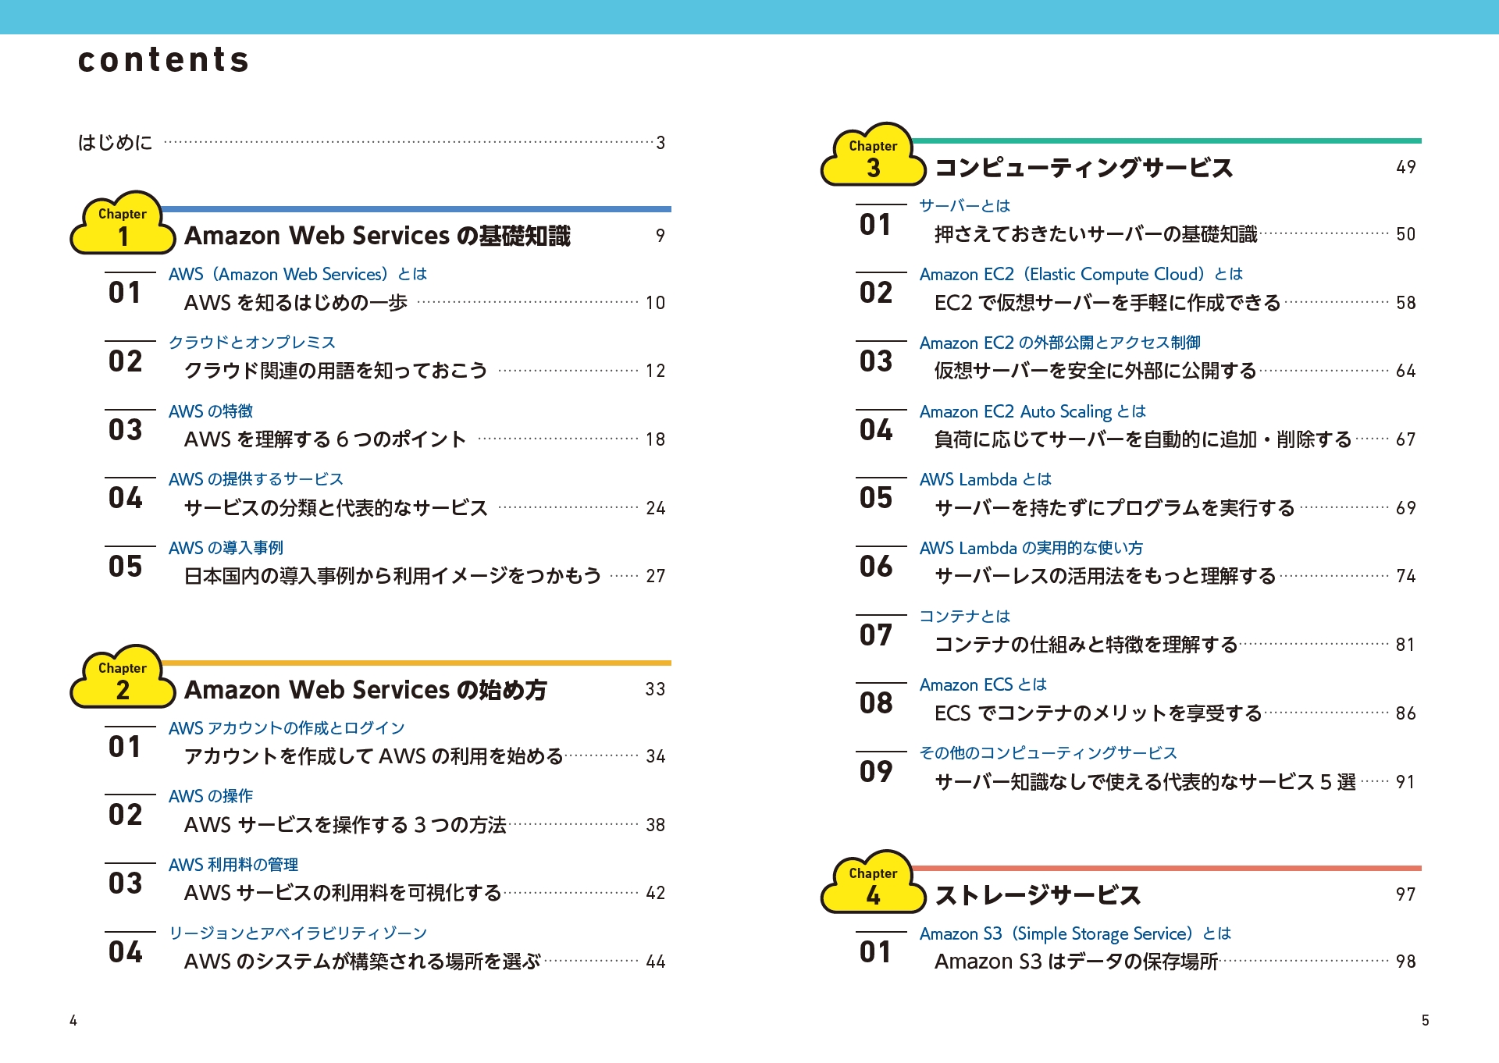This screenshot has width=1499, height=1063.
Task: Select 'サービスの分類と代表的なサービス' entry
Action: [x=336, y=507]
